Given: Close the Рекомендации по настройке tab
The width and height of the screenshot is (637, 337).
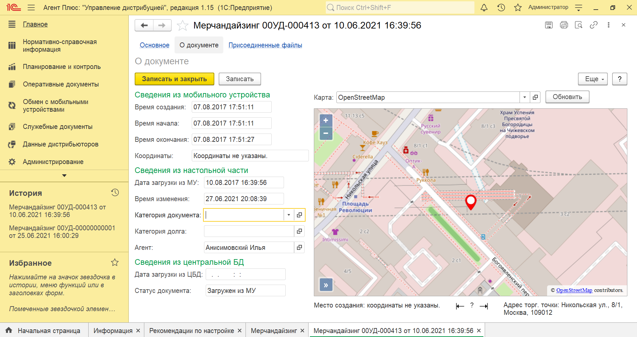Looking at the screenshot, I should (240, 331).
